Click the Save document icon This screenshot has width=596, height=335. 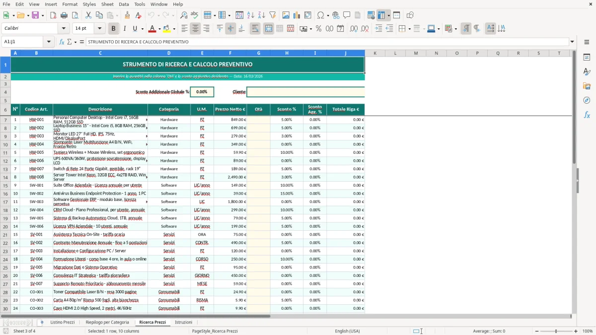click(x=35, y=15)
